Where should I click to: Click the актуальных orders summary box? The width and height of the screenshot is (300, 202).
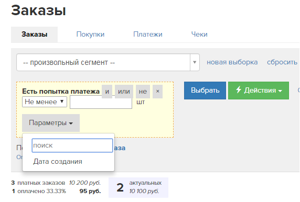(138, 187)
